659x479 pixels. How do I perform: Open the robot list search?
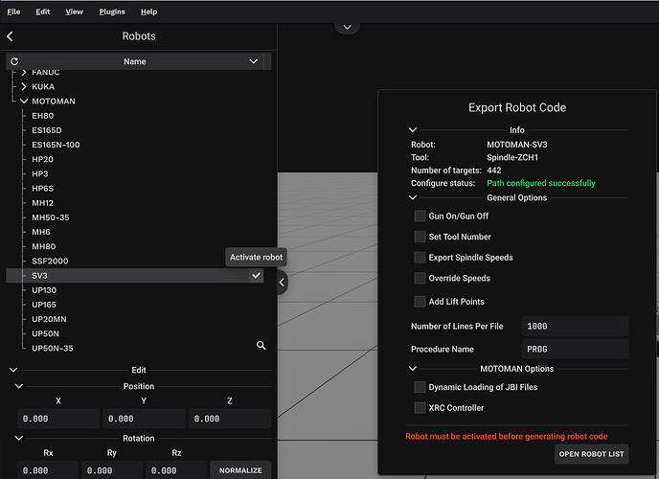(261, 346)
